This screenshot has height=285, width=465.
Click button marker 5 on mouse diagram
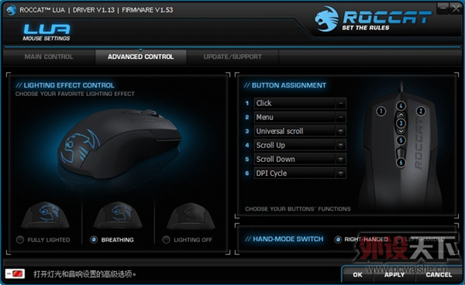pyautogui.click(x=401, y=140)
